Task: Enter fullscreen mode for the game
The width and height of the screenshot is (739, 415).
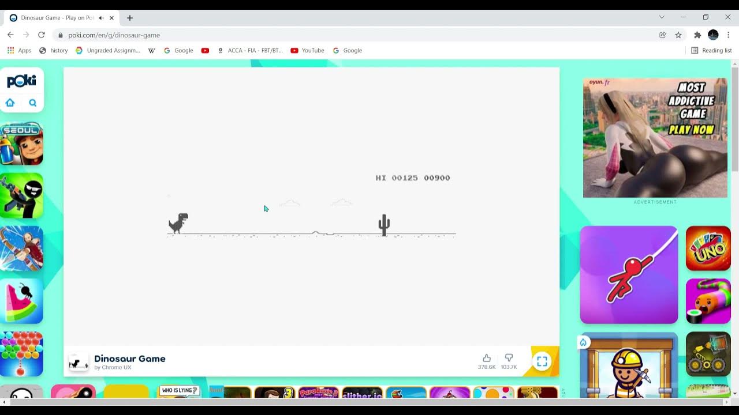Action: click(542, 361)
